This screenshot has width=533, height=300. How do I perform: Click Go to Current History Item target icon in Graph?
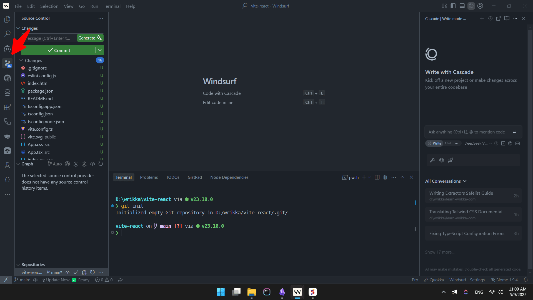point(67,164)
